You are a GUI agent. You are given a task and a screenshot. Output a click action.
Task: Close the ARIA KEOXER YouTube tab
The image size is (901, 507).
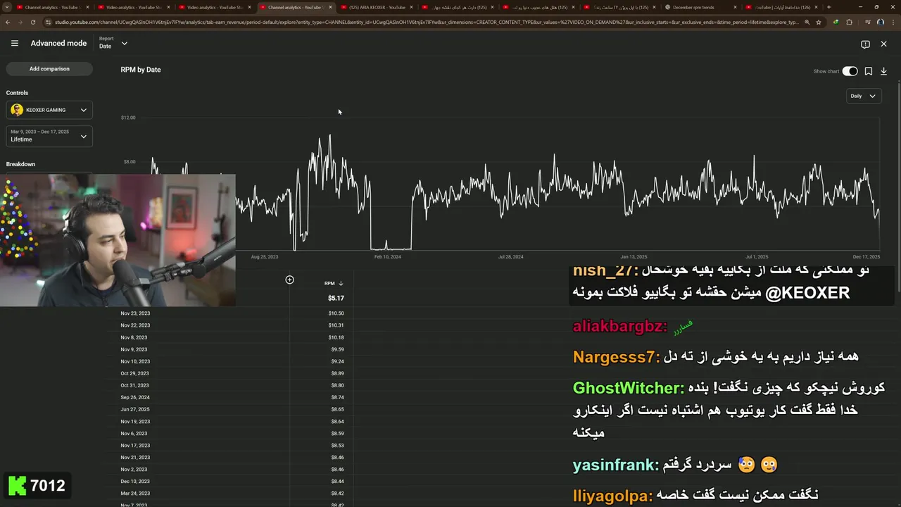411,7
